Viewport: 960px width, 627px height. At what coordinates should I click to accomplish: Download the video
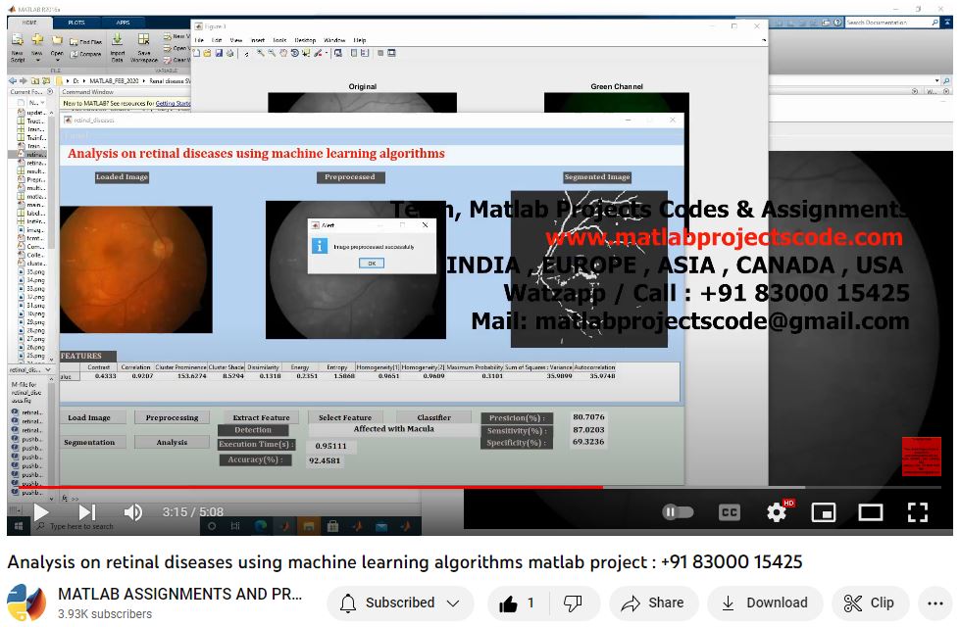(765, 603)
